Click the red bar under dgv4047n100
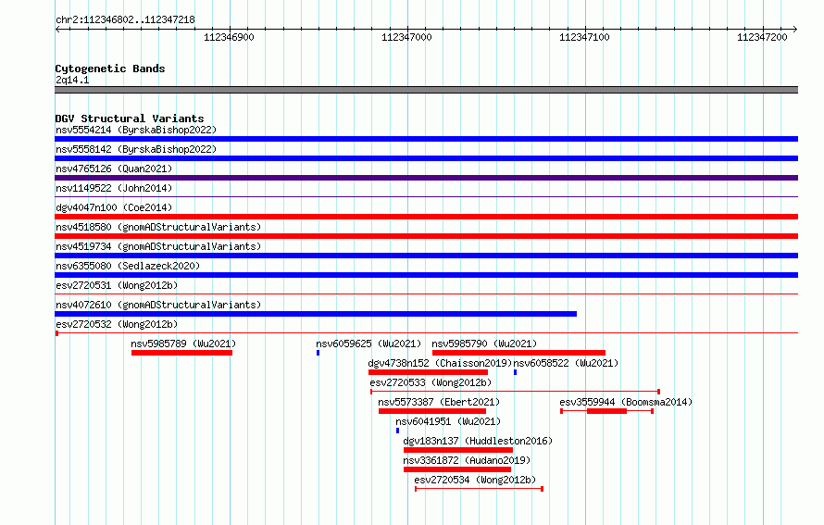This screenshot has height=525, width=824. 426,217
